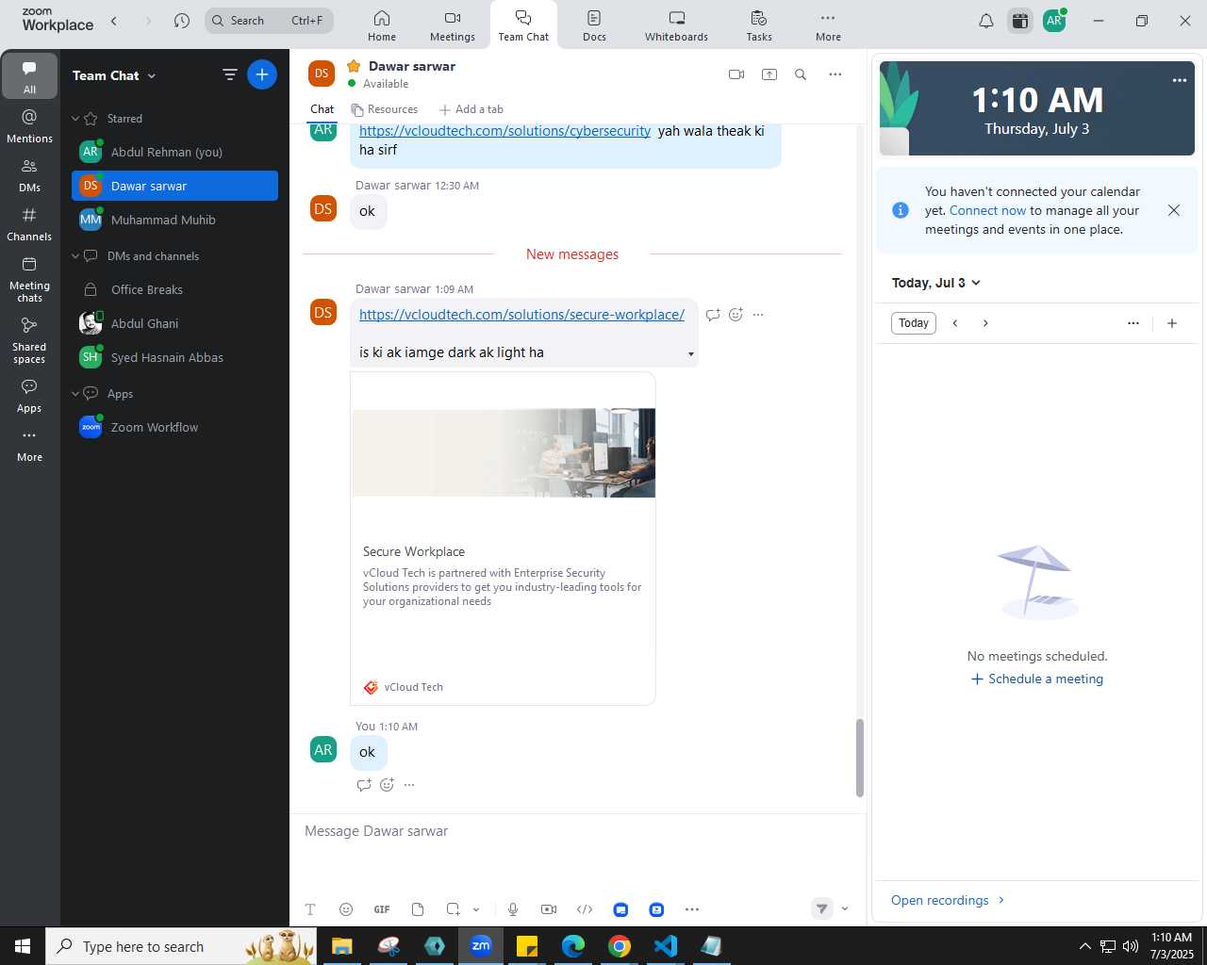Open the Mentions sidebar section
The image size is (1207, 965).
(x=29, y=126)
